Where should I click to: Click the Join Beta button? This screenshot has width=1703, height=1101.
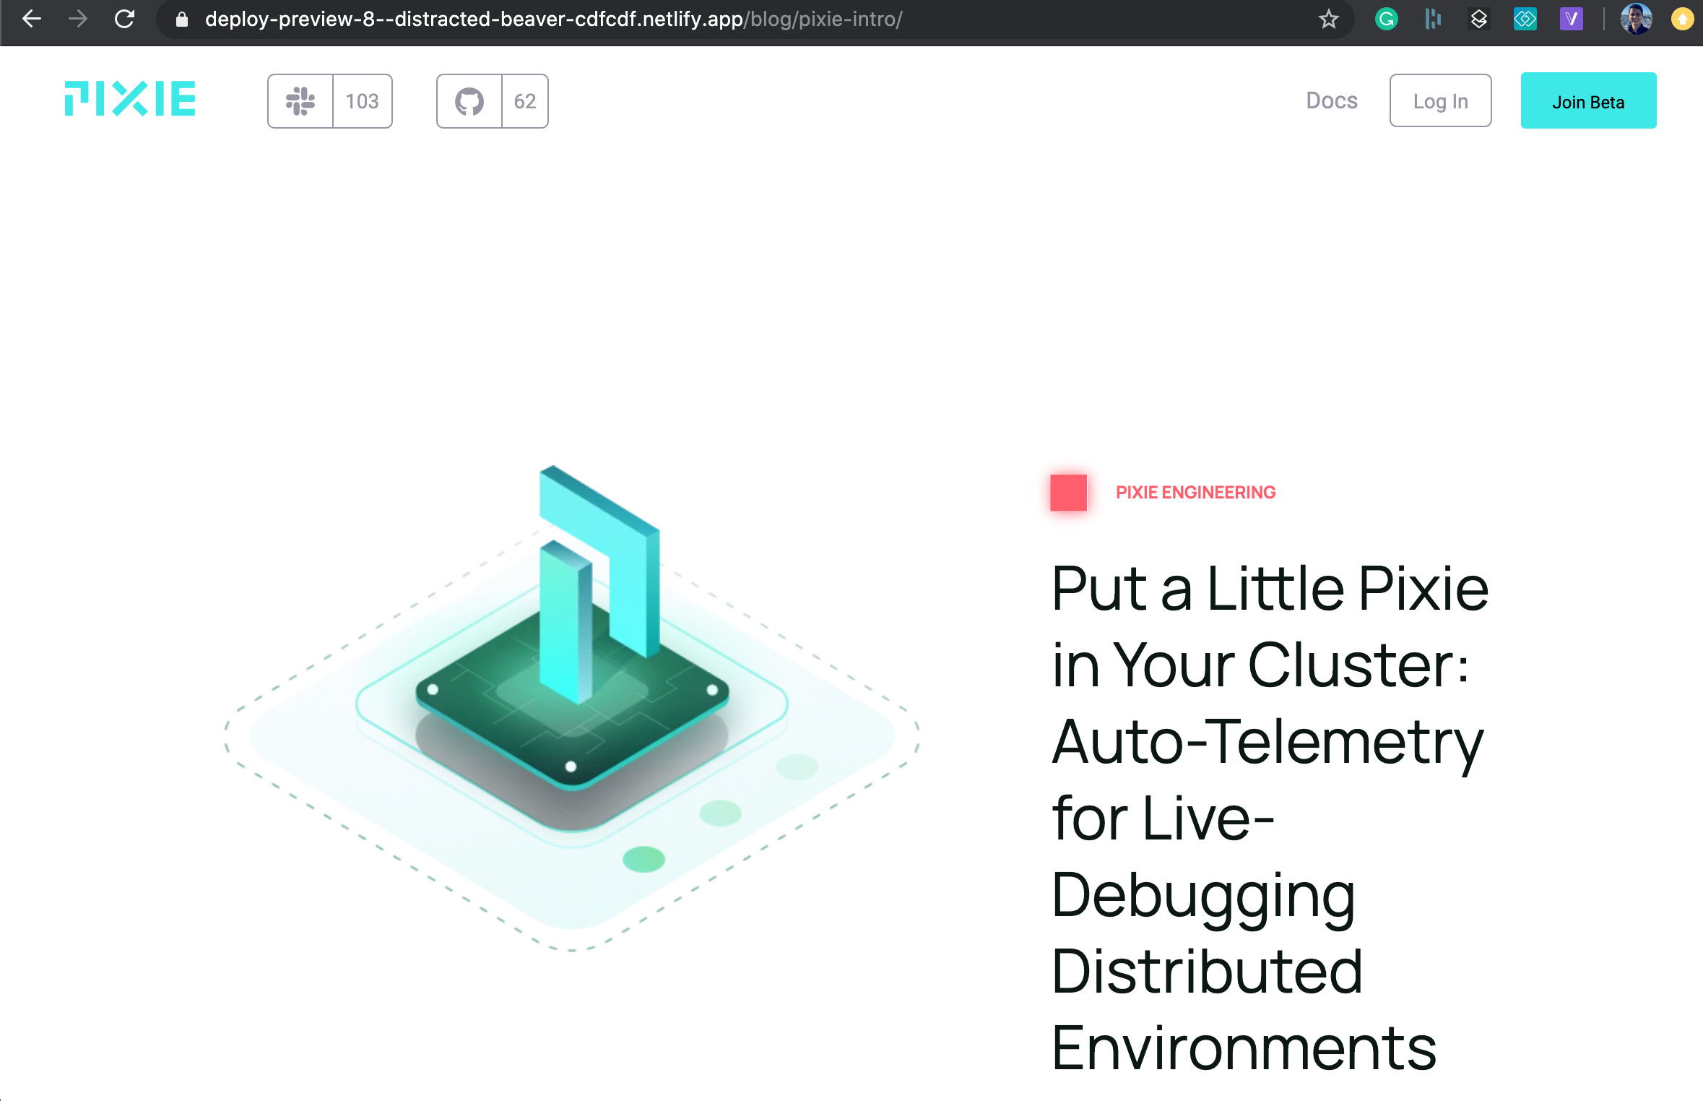pos(1587,101)
